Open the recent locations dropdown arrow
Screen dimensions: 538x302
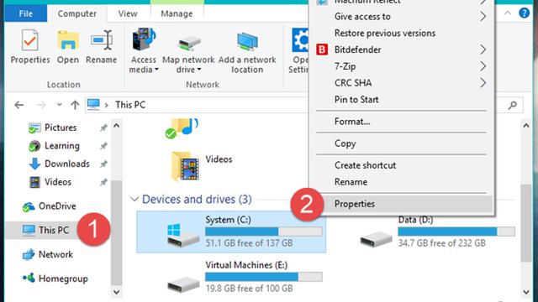pyautogui.click(x=60, y=105)
